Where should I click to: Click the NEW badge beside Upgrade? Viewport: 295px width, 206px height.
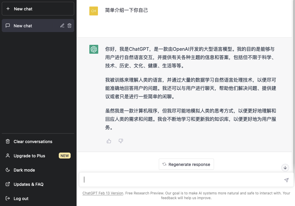[x=64, y=156]
